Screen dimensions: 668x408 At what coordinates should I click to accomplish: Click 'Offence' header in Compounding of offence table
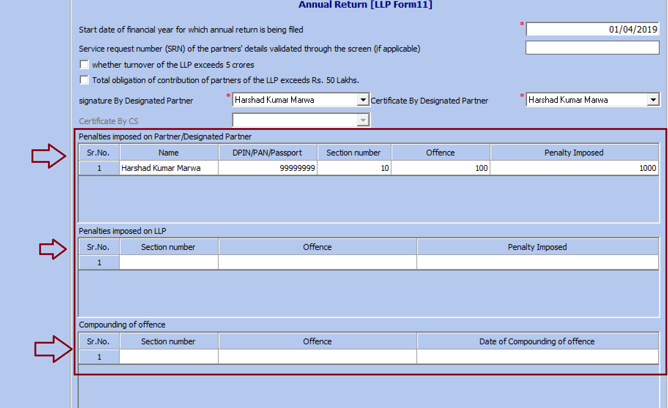(318, 341)
